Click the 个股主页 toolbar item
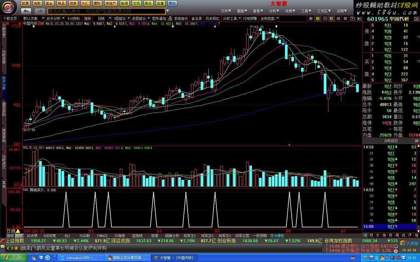This screenshot has width=420, height=262. coord(10,18)
